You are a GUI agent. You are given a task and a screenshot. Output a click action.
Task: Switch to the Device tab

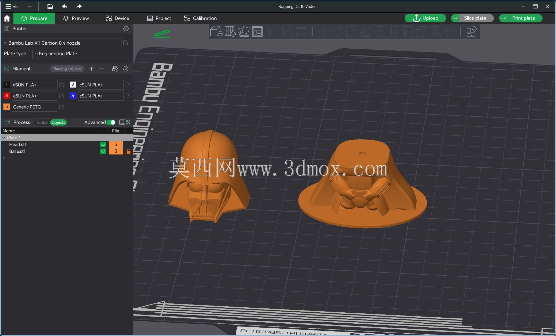[x=117, y=18]
